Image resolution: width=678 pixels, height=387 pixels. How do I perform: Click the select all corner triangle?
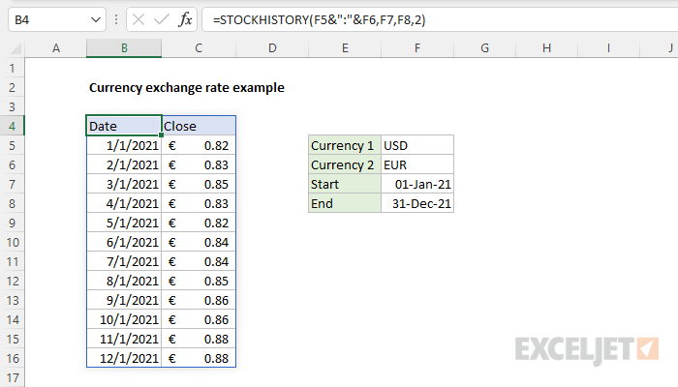click(x=12, y=47)
